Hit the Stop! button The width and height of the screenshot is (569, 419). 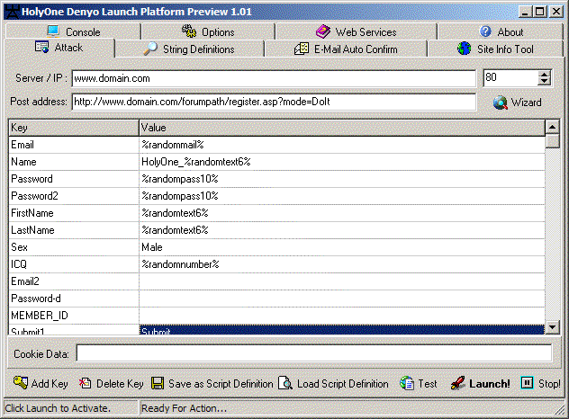pos(540,383)
